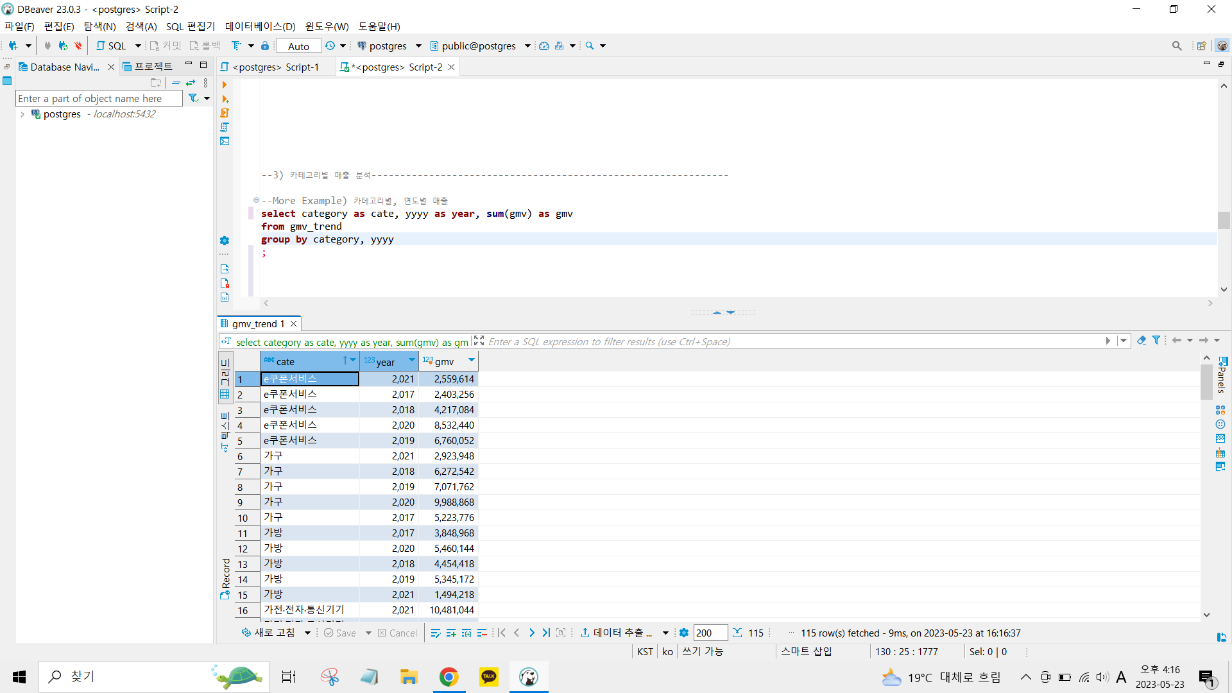Viewport: 1232px width, 693px height.
Task: Click the object name filter field
Action: [98, 99]
